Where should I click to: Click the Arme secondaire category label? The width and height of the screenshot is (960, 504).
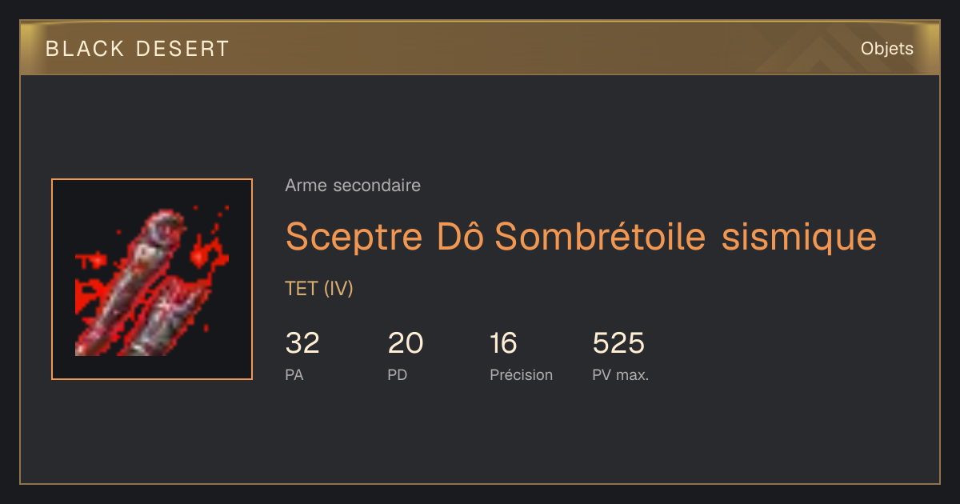pyautogui.click(x=353, y=186)
